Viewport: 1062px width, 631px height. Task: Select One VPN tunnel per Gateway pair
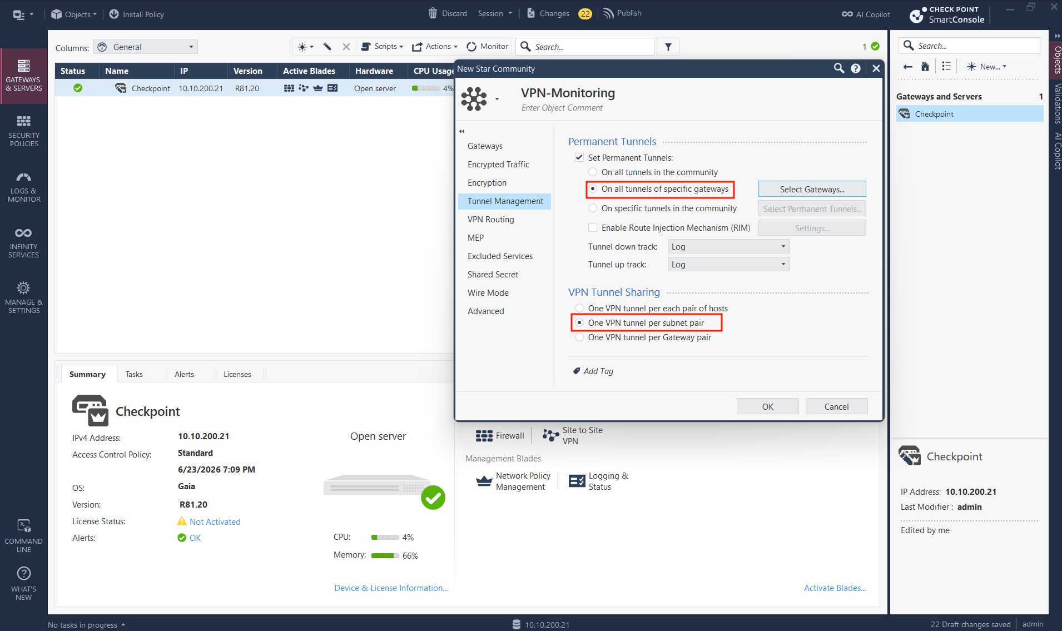coord(579,337)
